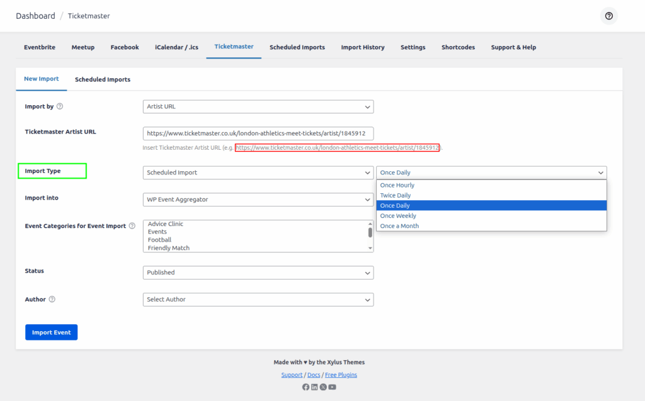Viewport: 645px width, 401px height.
Task: Select Once Weekly in the frequency list
Action: click(x=398, y=216)
